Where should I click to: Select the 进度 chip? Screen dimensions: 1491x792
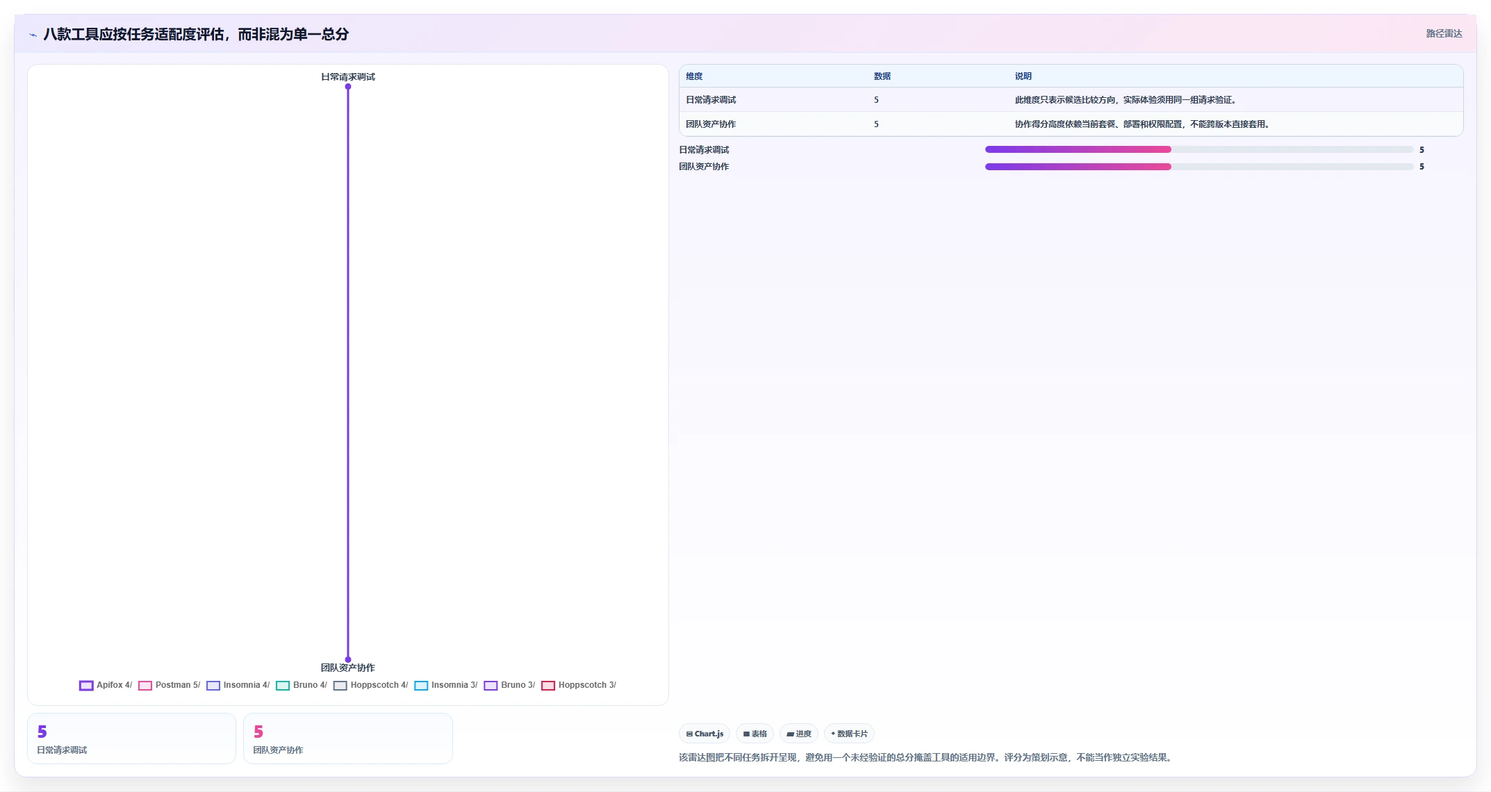tap(799, 734)
